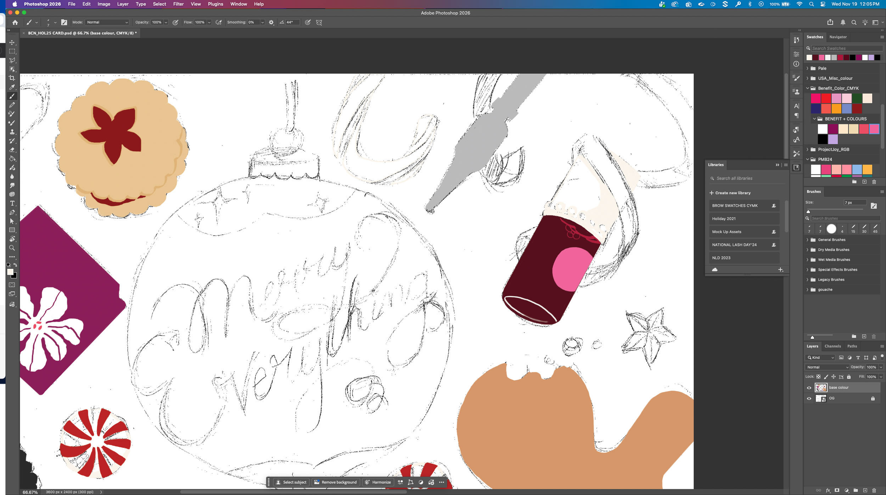886x495 pixels.
Task: Open smoothing options gear icon
Action: 271,22
